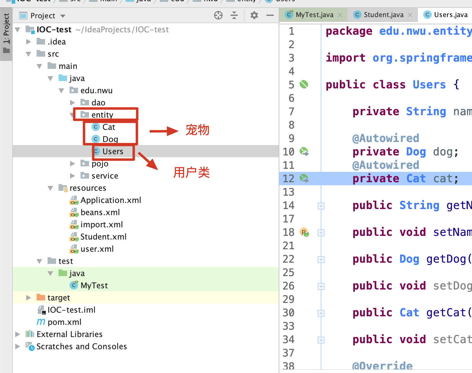Image resolution: width=472 pixels, height=373 pixels.
Task: Click the autowired gutter icon on line 12
Action: point(304,178)
